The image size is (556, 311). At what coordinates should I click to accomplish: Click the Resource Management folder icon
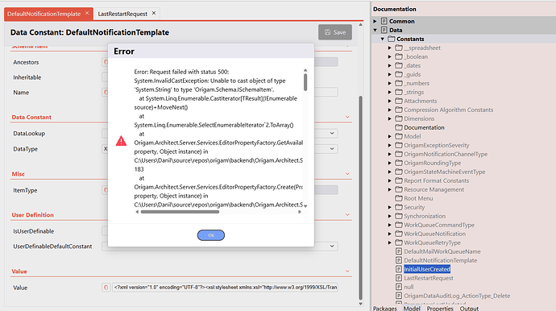[399, 189]
